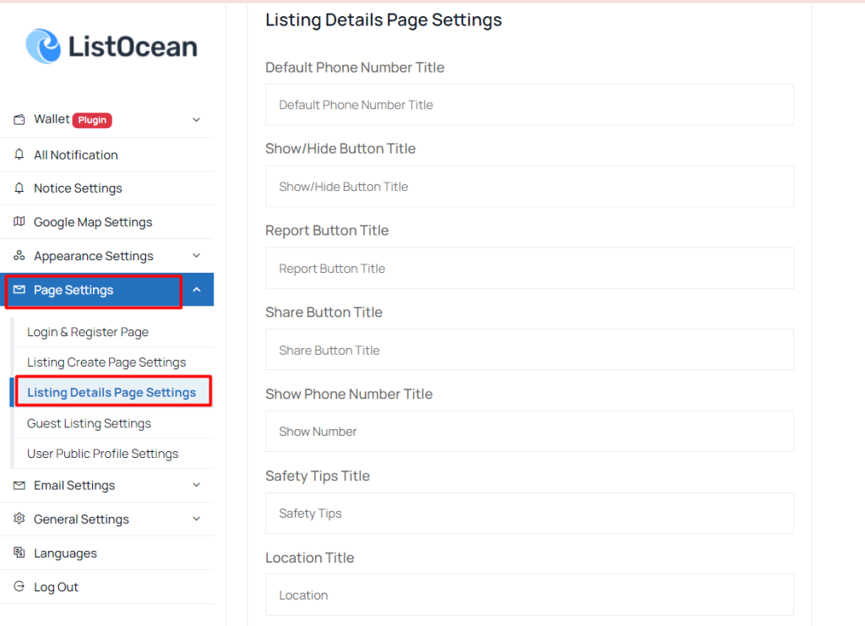865x626 pixels.
Task: Open Login & Register Page submenu item
Action: (88, 332)
